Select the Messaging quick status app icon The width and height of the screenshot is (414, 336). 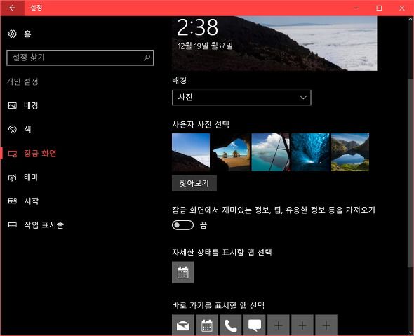[255, 325]
